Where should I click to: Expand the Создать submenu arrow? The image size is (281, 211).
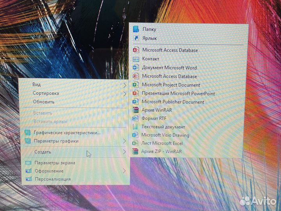point(124,152)
